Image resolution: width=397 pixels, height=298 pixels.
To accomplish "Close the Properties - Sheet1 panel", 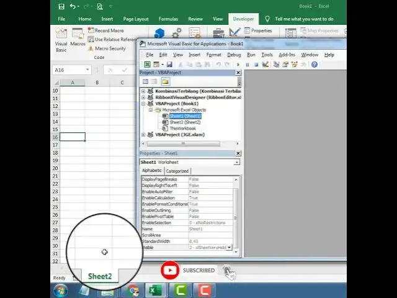I will [x=238, y=153].
